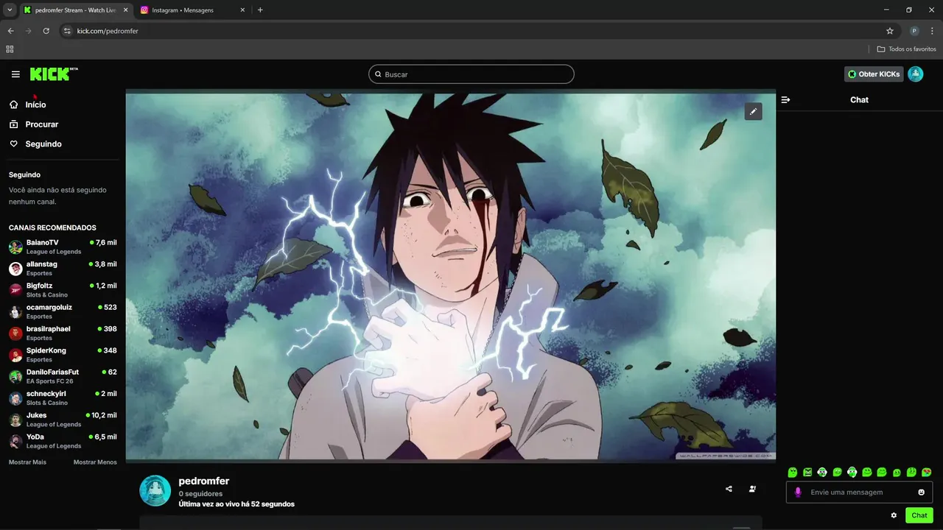
Task: Click the purple microphone icon in chat
Action: coord(798,492)
